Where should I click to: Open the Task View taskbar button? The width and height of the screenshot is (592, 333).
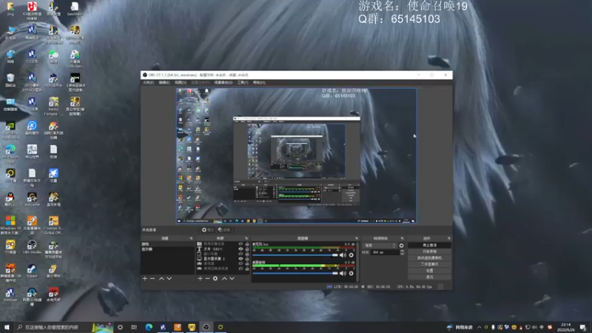134,327
